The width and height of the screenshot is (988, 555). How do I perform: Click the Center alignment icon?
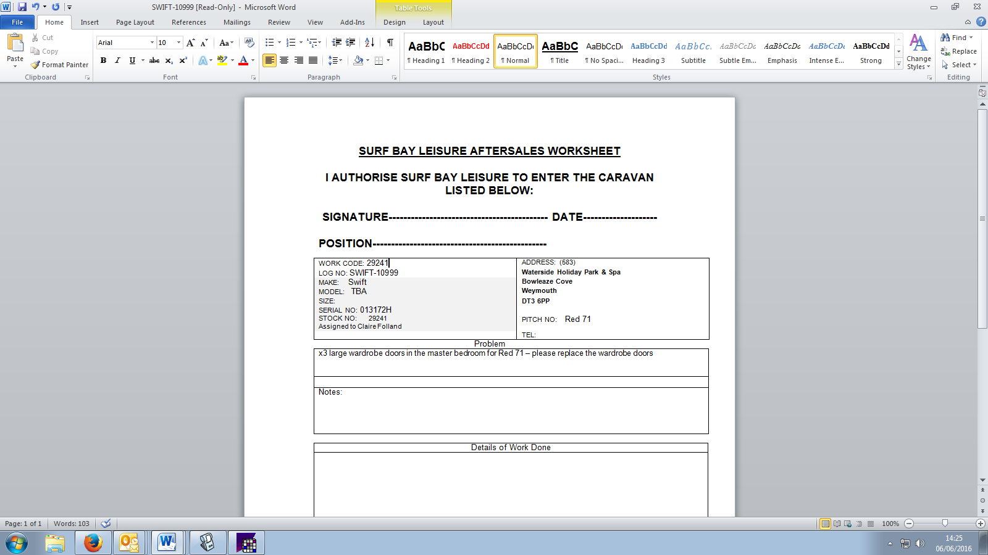point(284,60)
